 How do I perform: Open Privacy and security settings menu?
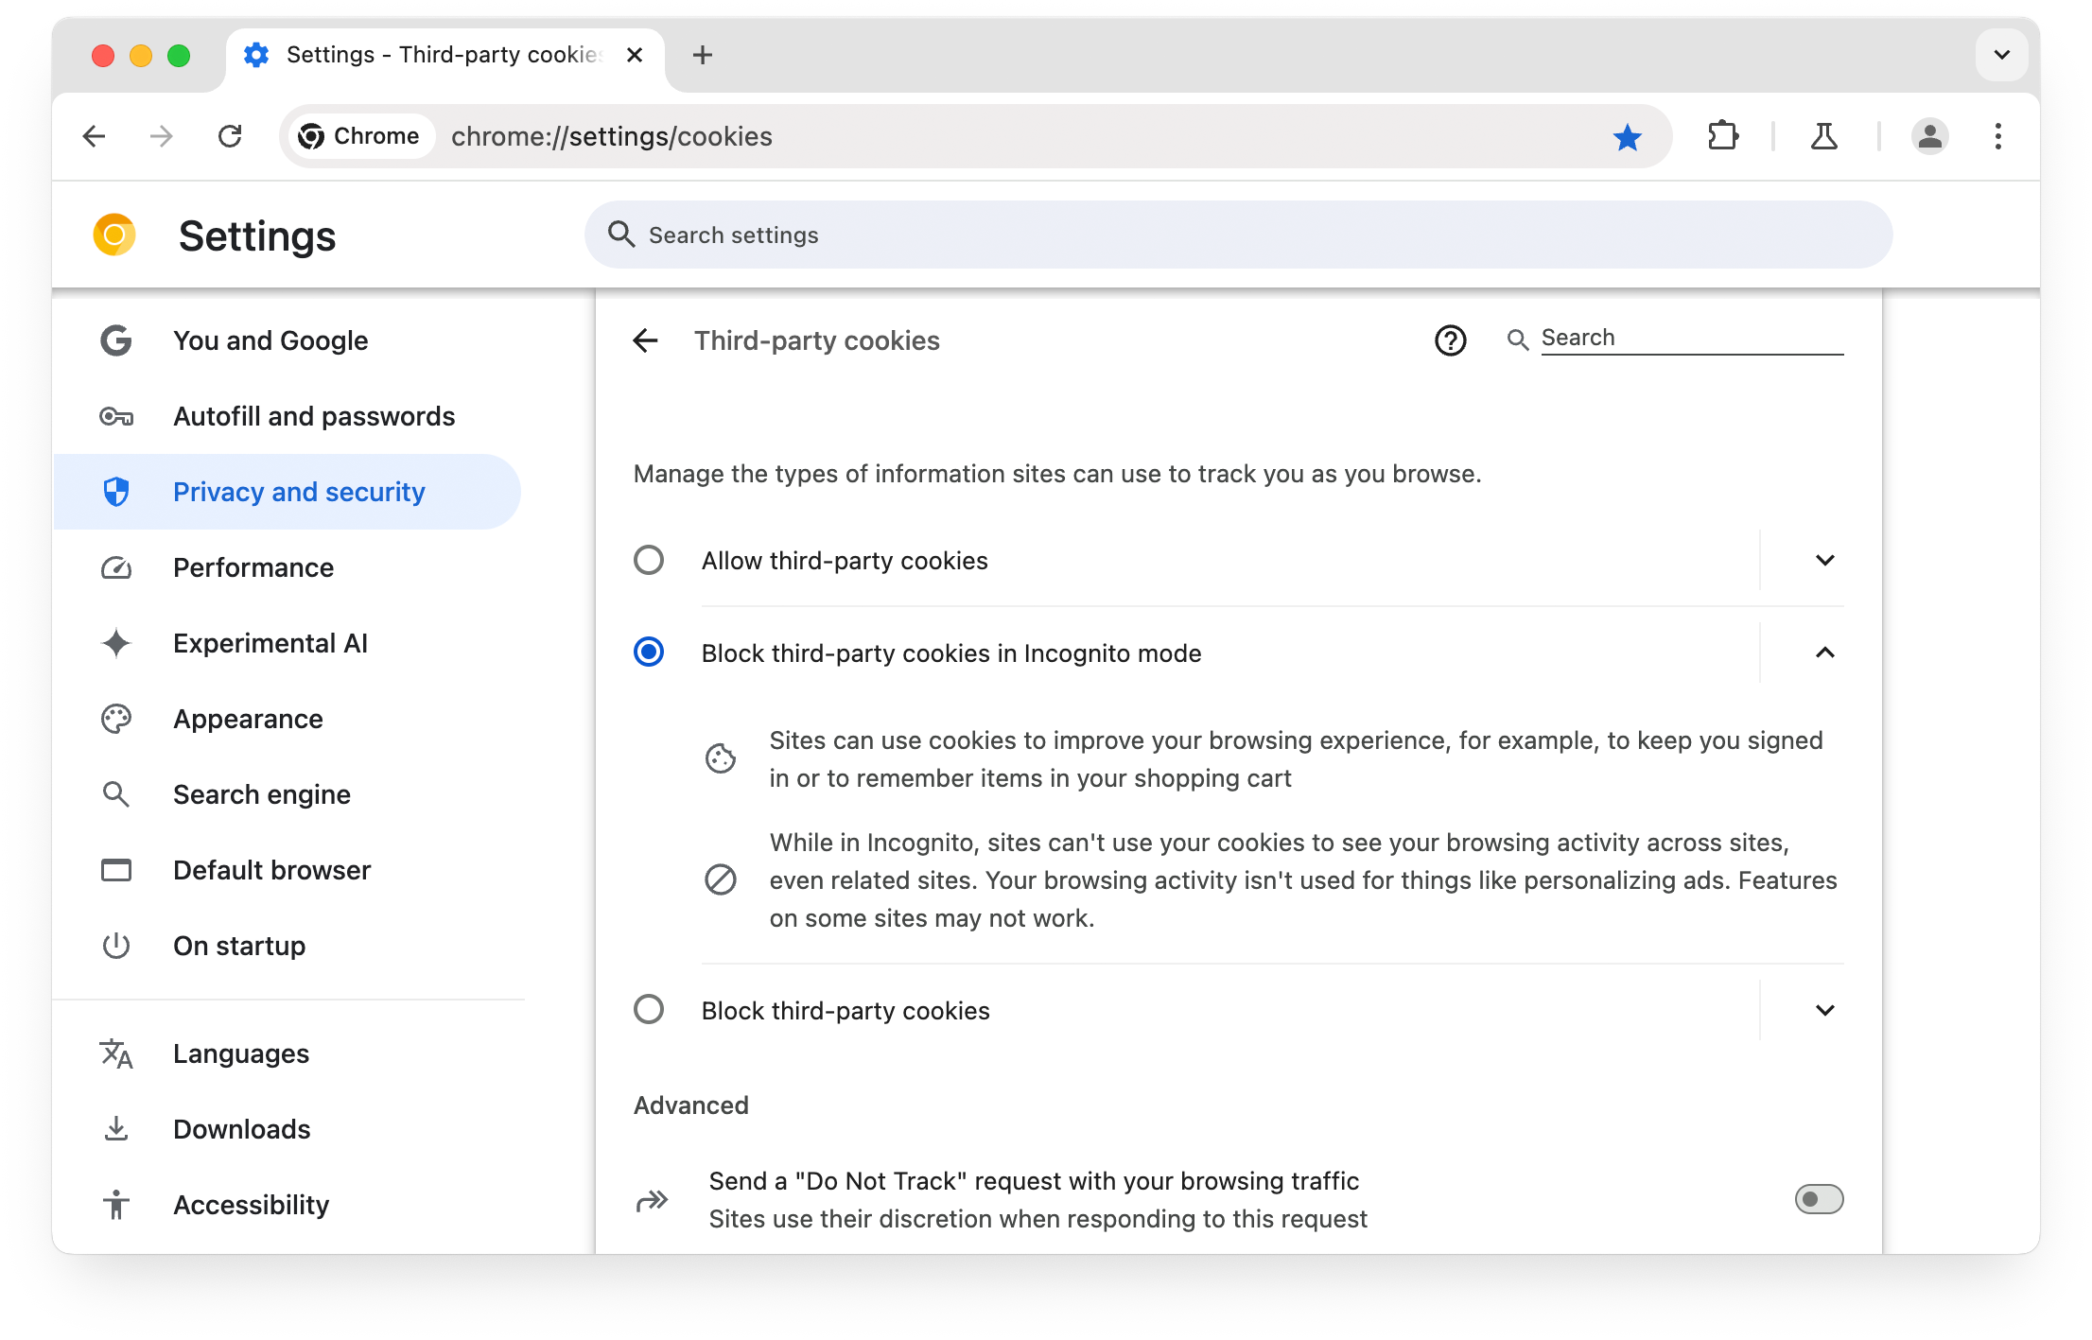tap(299, 491)
